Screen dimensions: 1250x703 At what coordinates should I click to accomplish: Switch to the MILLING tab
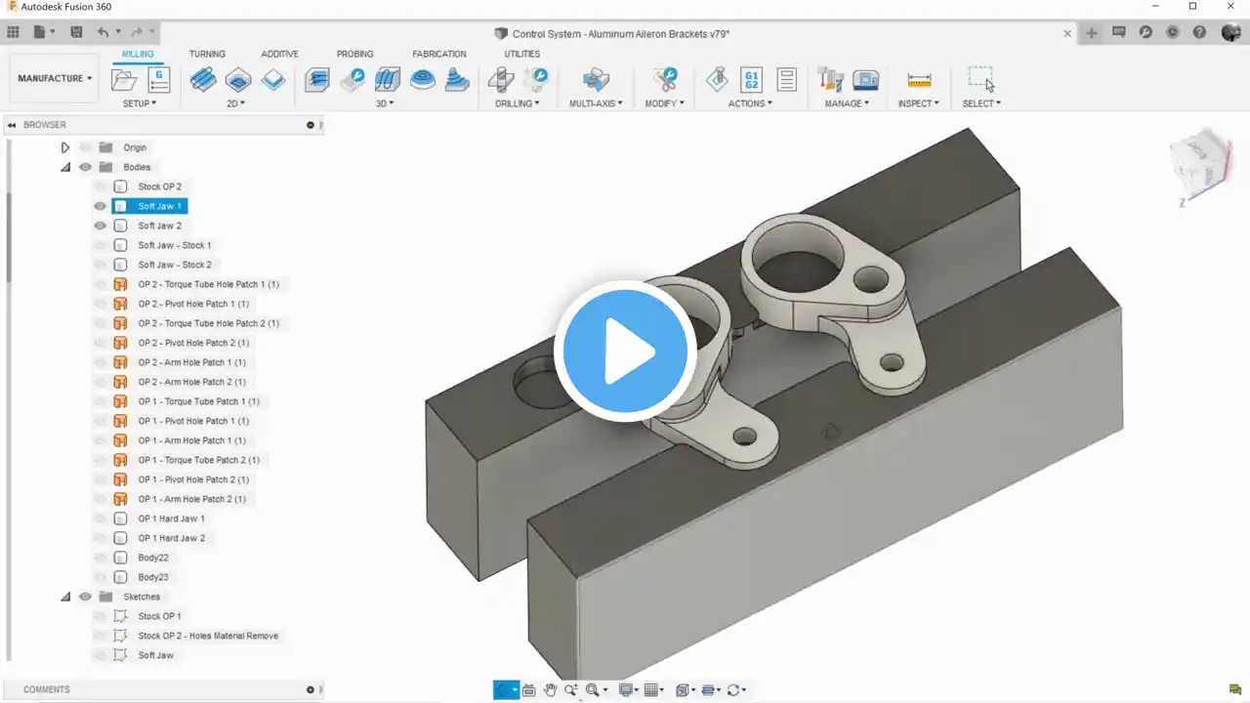pyautogui.click(x=138, y=54)
